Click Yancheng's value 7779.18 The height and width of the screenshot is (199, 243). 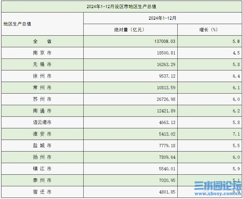(167, 146)
